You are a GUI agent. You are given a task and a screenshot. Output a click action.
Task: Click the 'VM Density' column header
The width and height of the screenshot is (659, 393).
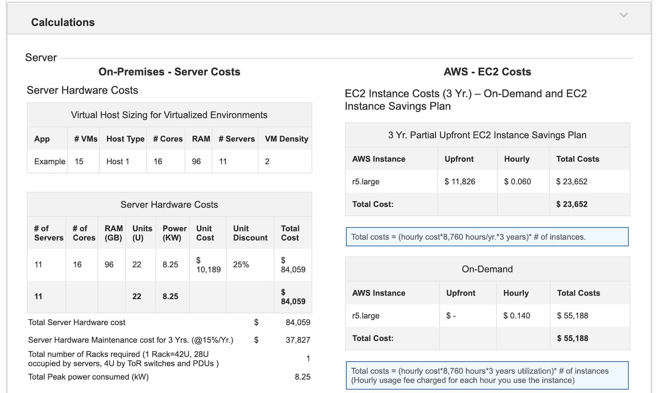[286, 139]
